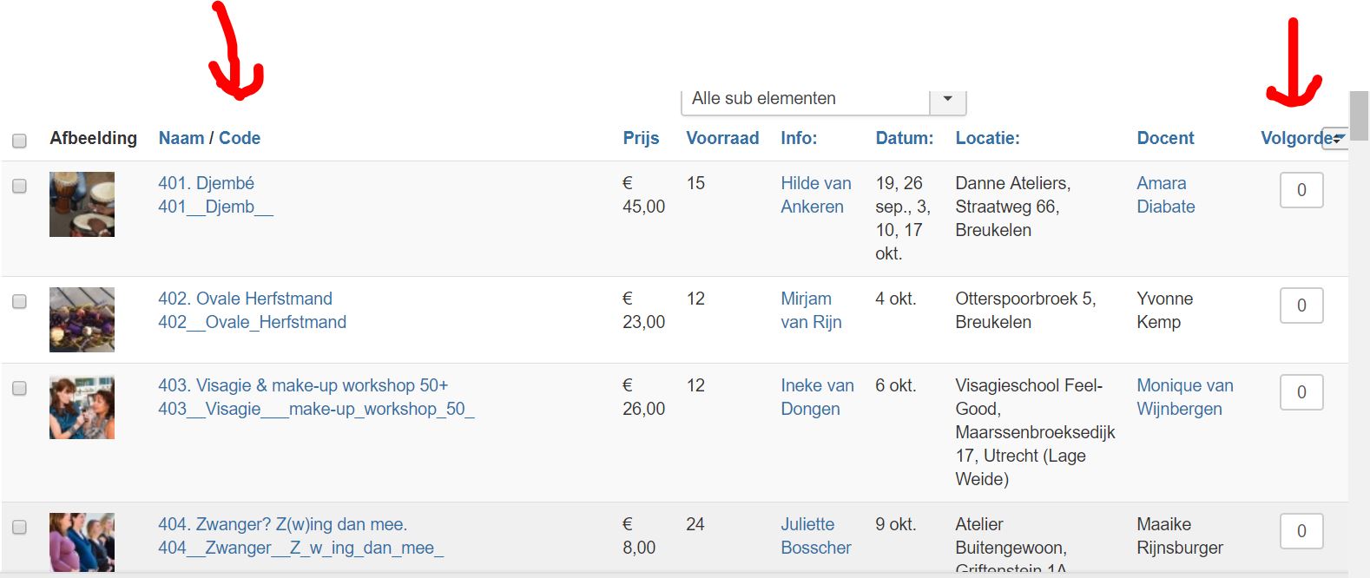
Task: Sort by the Voorraad column header
Action: point(722,138)
